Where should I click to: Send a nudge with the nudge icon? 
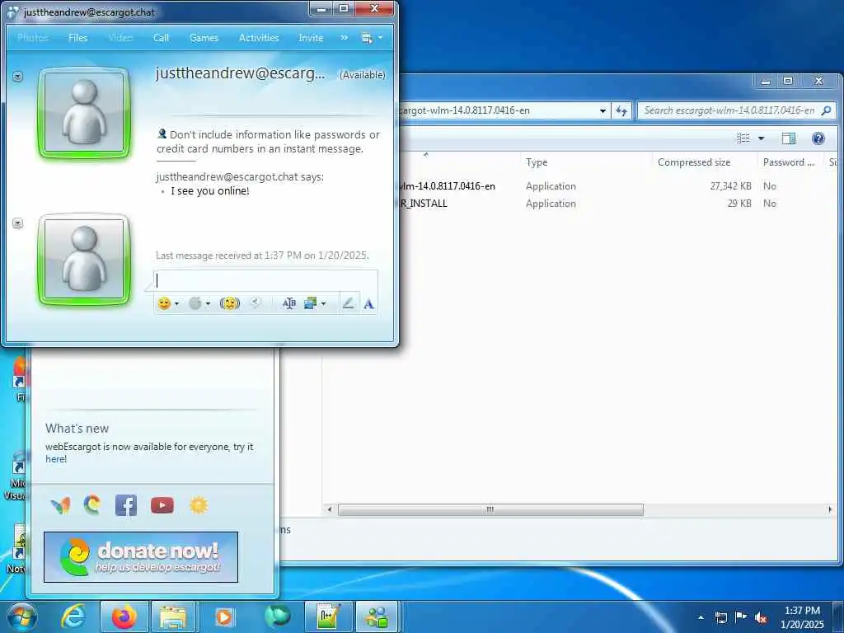click(x=230, y=303)
